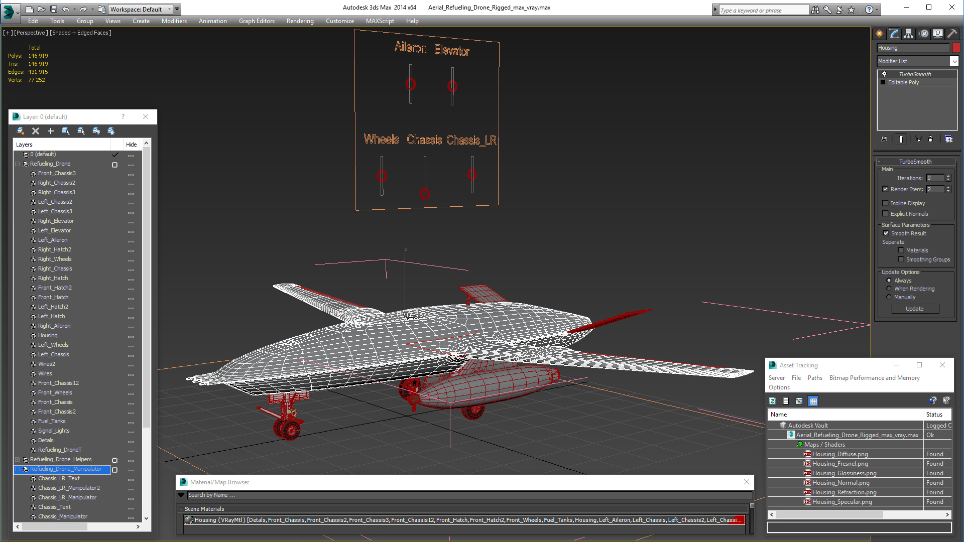This screenshot has width=964, height=542.
Task: Click Create New Layer icon in Layer dialog
Action: click(21, 131)
